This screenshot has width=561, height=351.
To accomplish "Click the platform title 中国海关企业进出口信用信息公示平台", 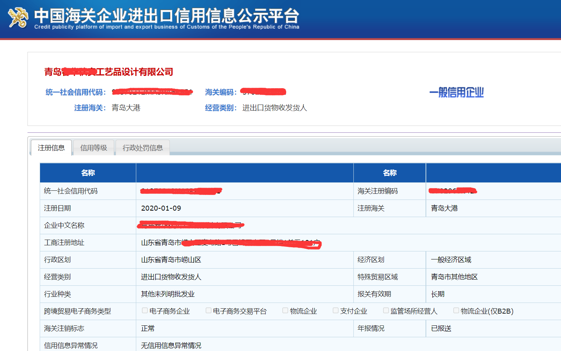I will click(x=167, y=16).
